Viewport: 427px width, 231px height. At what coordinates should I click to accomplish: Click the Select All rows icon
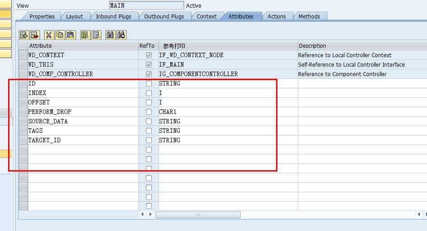[85, 35]
